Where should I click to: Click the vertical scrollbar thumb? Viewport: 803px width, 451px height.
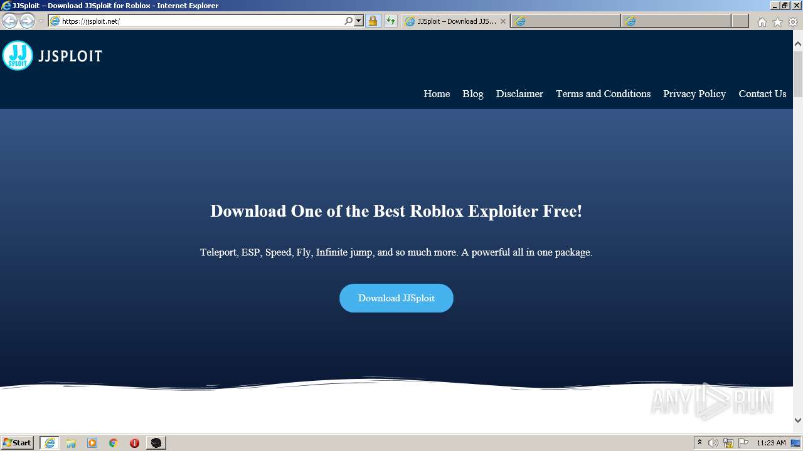click(798, 73)
